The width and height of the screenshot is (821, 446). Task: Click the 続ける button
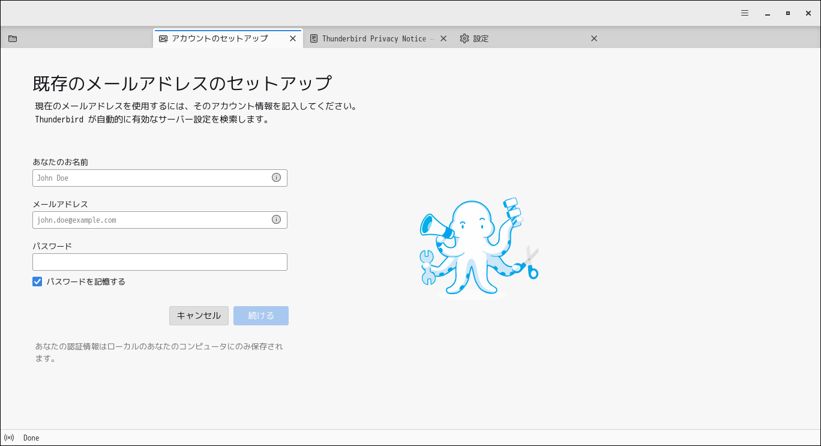point(261,316)
